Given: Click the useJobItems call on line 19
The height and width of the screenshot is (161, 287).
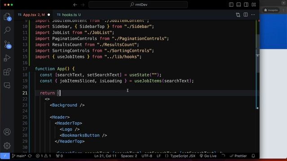Looking at the screenshot, I should tap(148, 81).
